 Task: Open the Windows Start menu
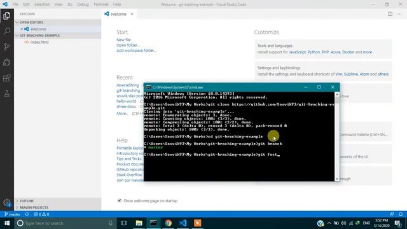click(7, 223)
